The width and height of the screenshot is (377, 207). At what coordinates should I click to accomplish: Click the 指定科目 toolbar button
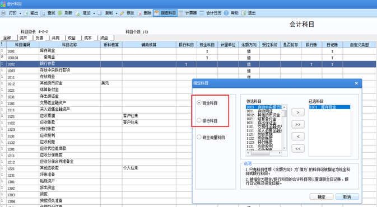[x=165, y=13]
